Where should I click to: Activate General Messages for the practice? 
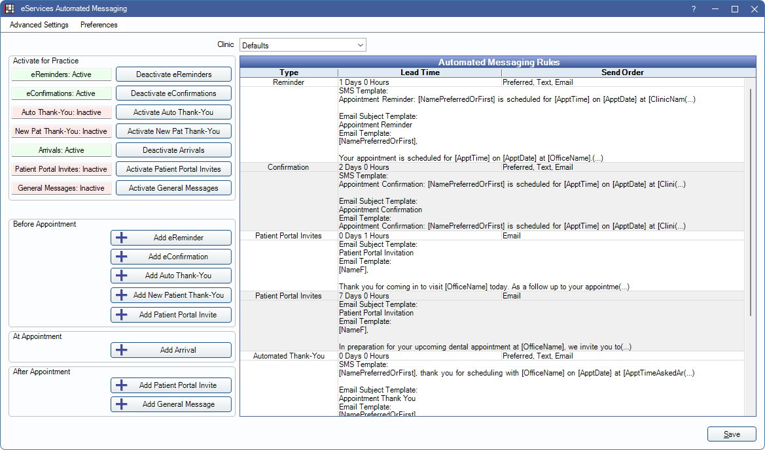[x=173, y=188]
